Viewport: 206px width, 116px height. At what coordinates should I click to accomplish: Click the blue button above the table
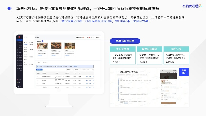39,70
